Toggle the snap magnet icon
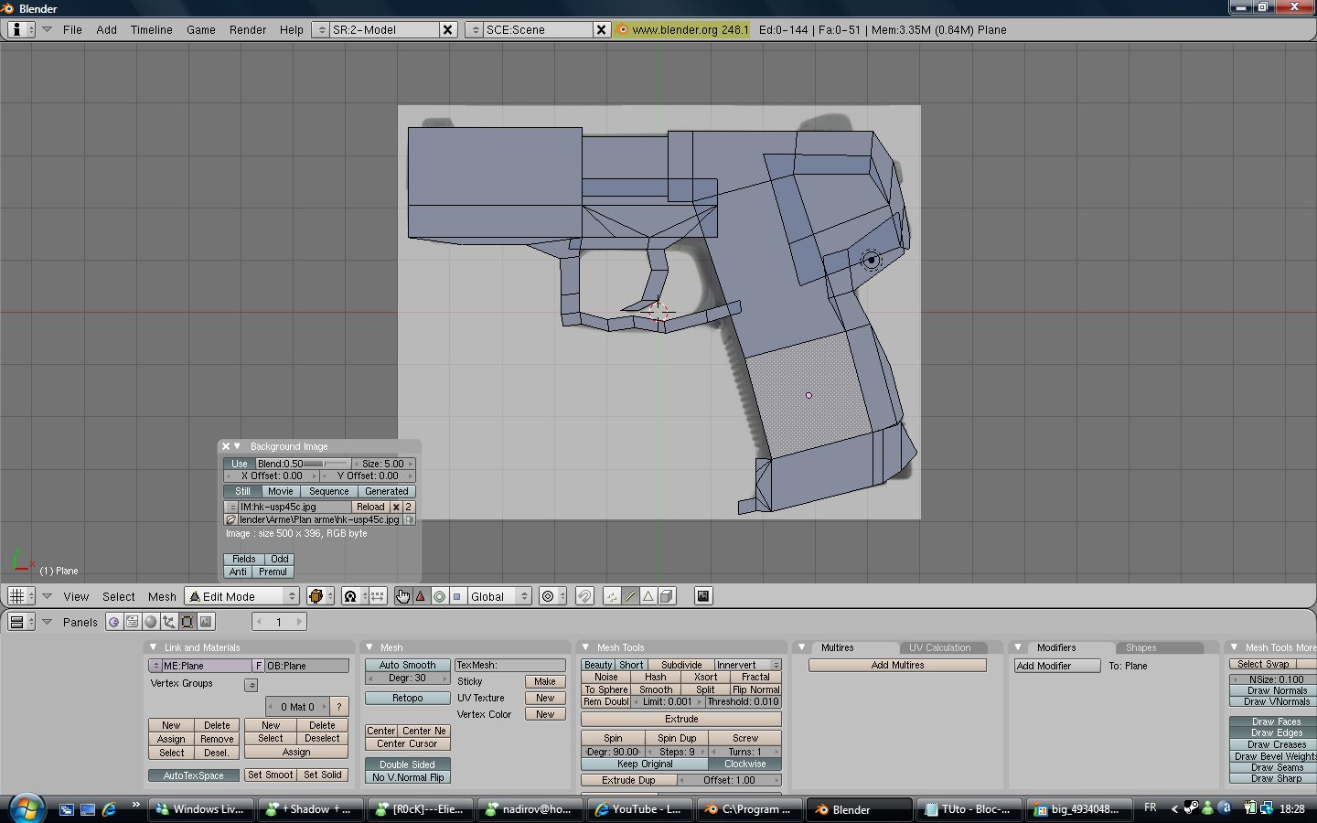Image resolution: width=1317 pixels, height=823 pixels. (584, 596)
